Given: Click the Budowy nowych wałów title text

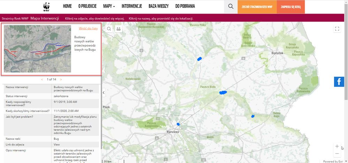Looking at the screenshot, I should pyautogui.click(x=85, y=43).
